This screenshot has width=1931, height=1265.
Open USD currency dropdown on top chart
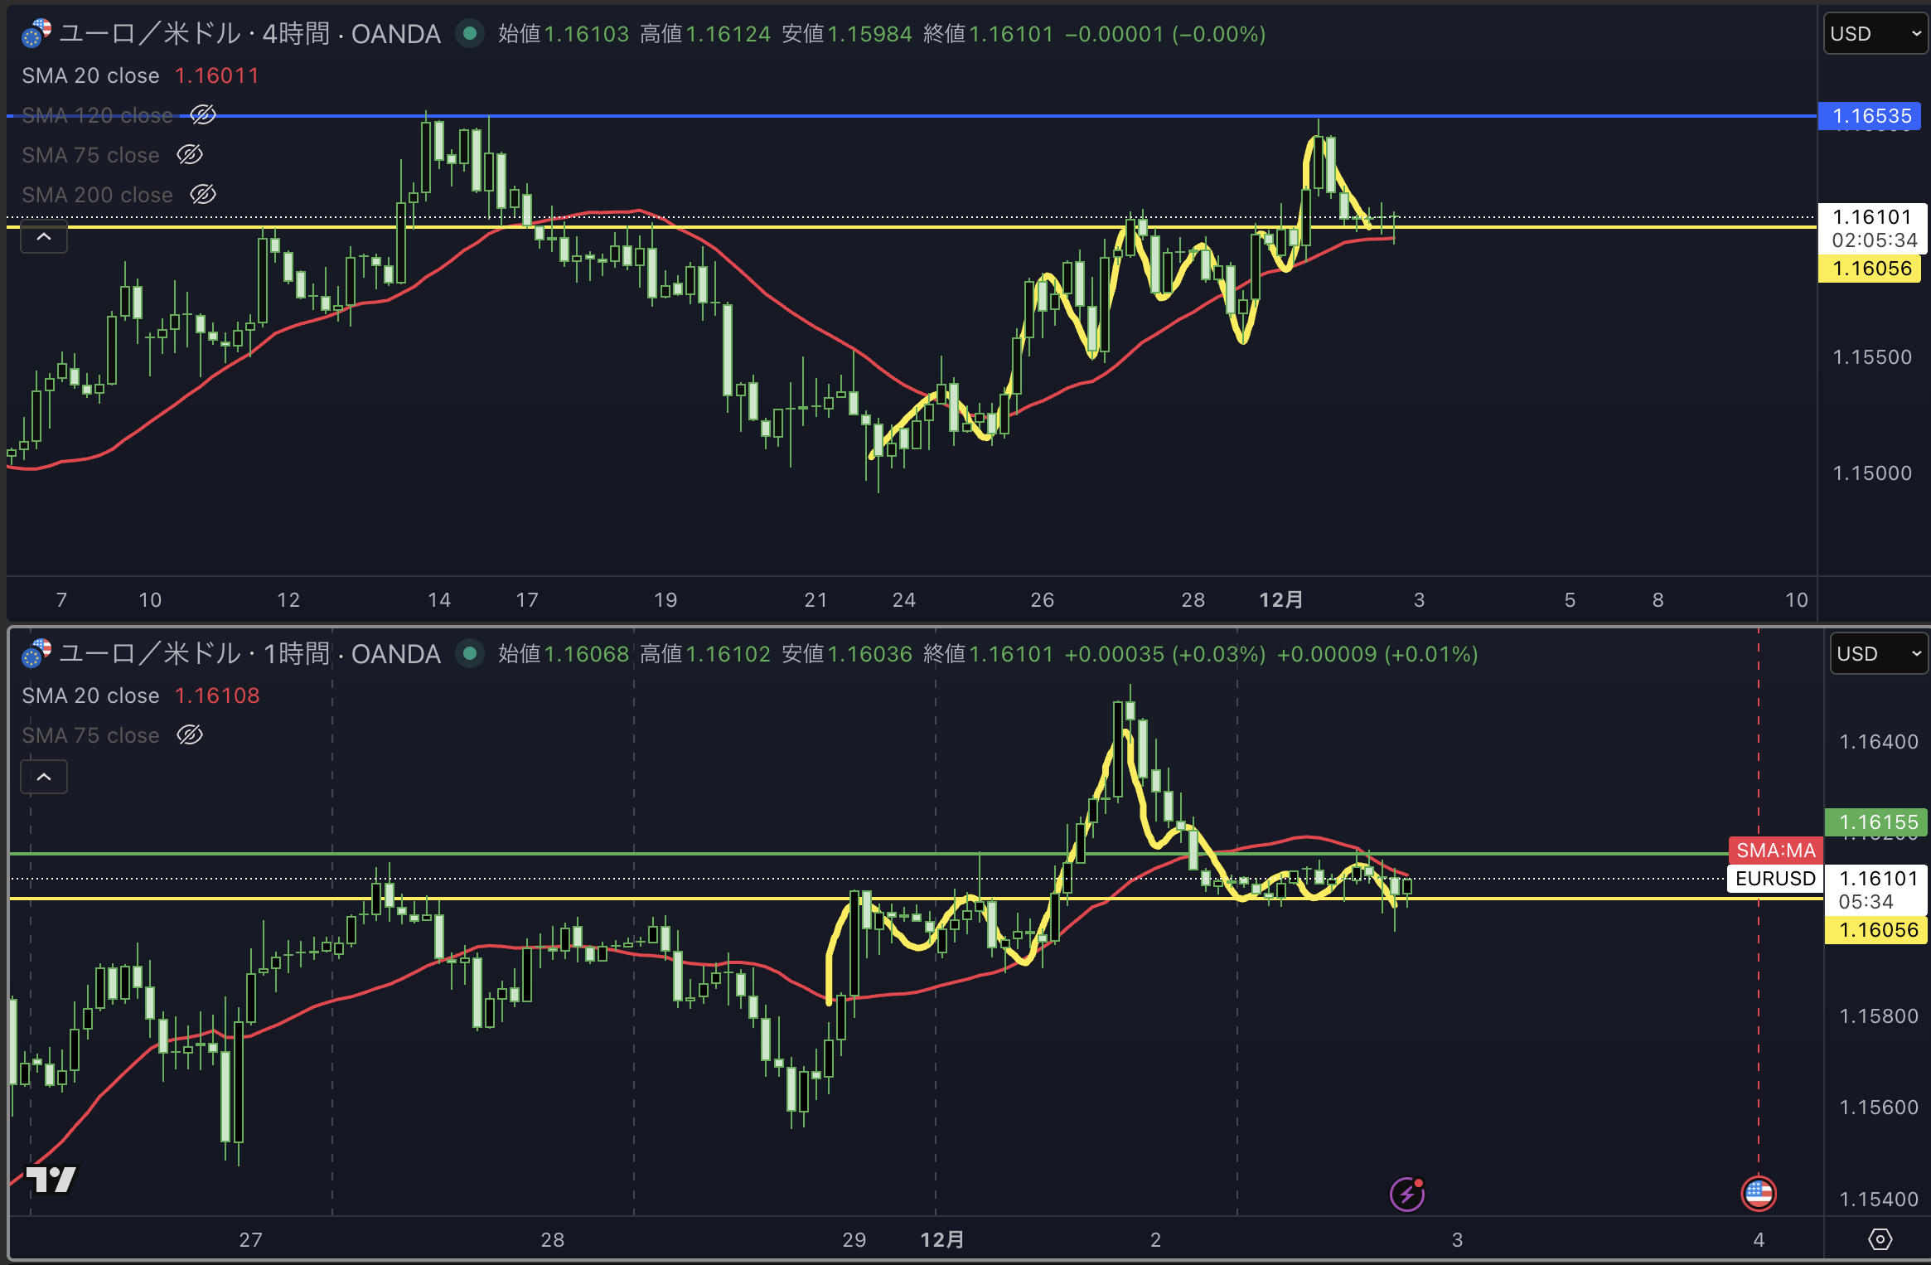[1875, 34]
